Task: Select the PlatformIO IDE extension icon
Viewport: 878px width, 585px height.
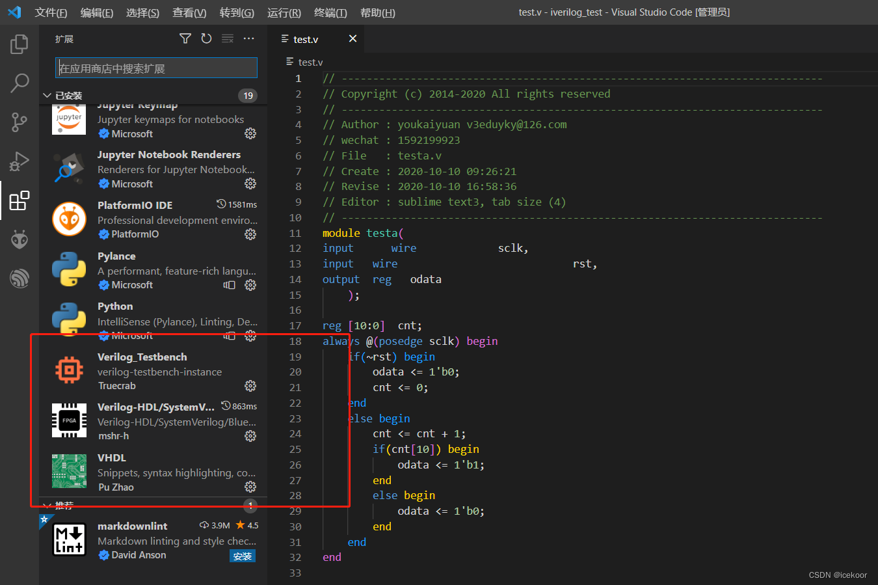Action: point(69,219)
